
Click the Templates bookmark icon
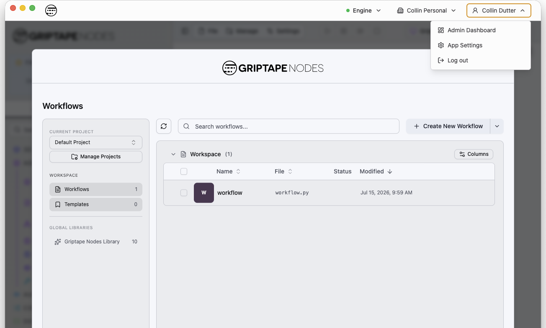58,204
